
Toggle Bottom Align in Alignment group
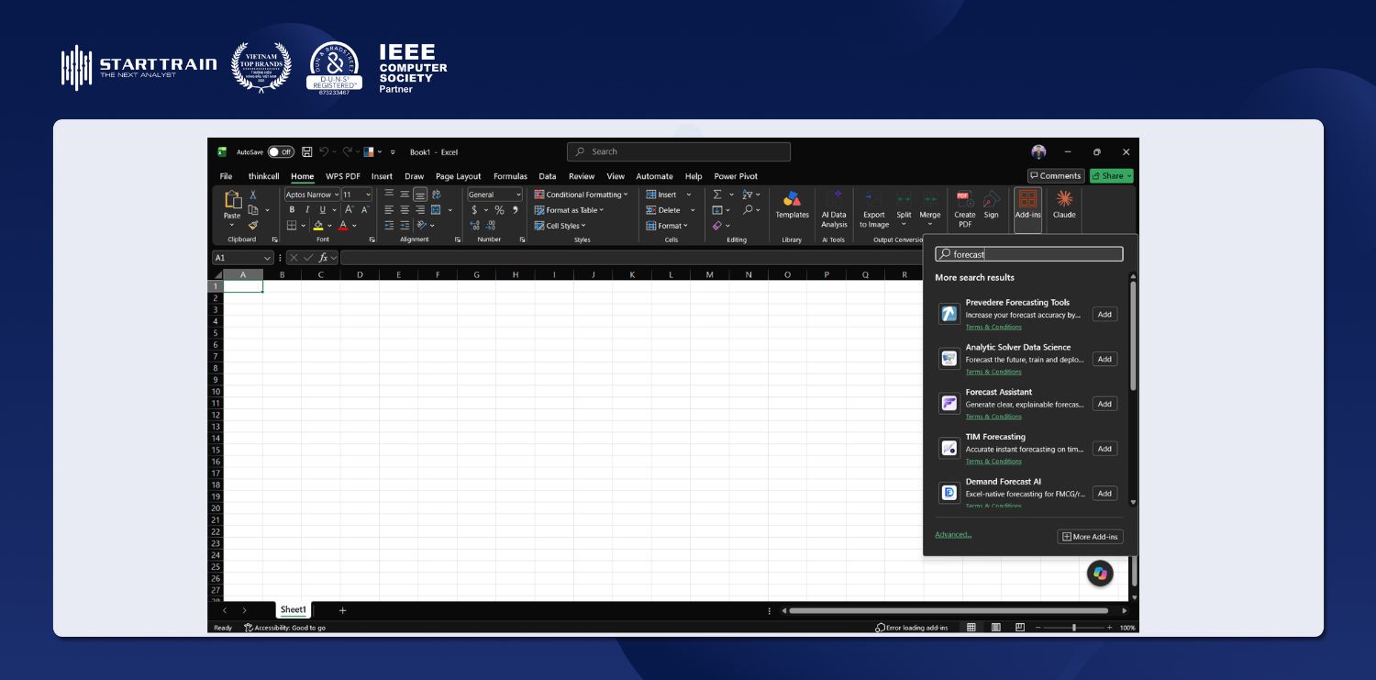coord(420,195)
